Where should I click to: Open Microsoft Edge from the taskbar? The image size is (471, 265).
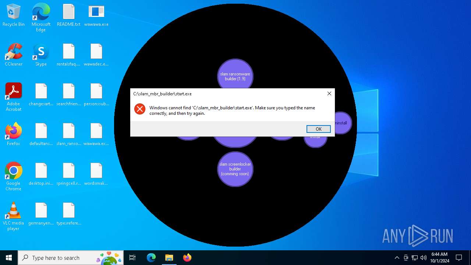151,258
